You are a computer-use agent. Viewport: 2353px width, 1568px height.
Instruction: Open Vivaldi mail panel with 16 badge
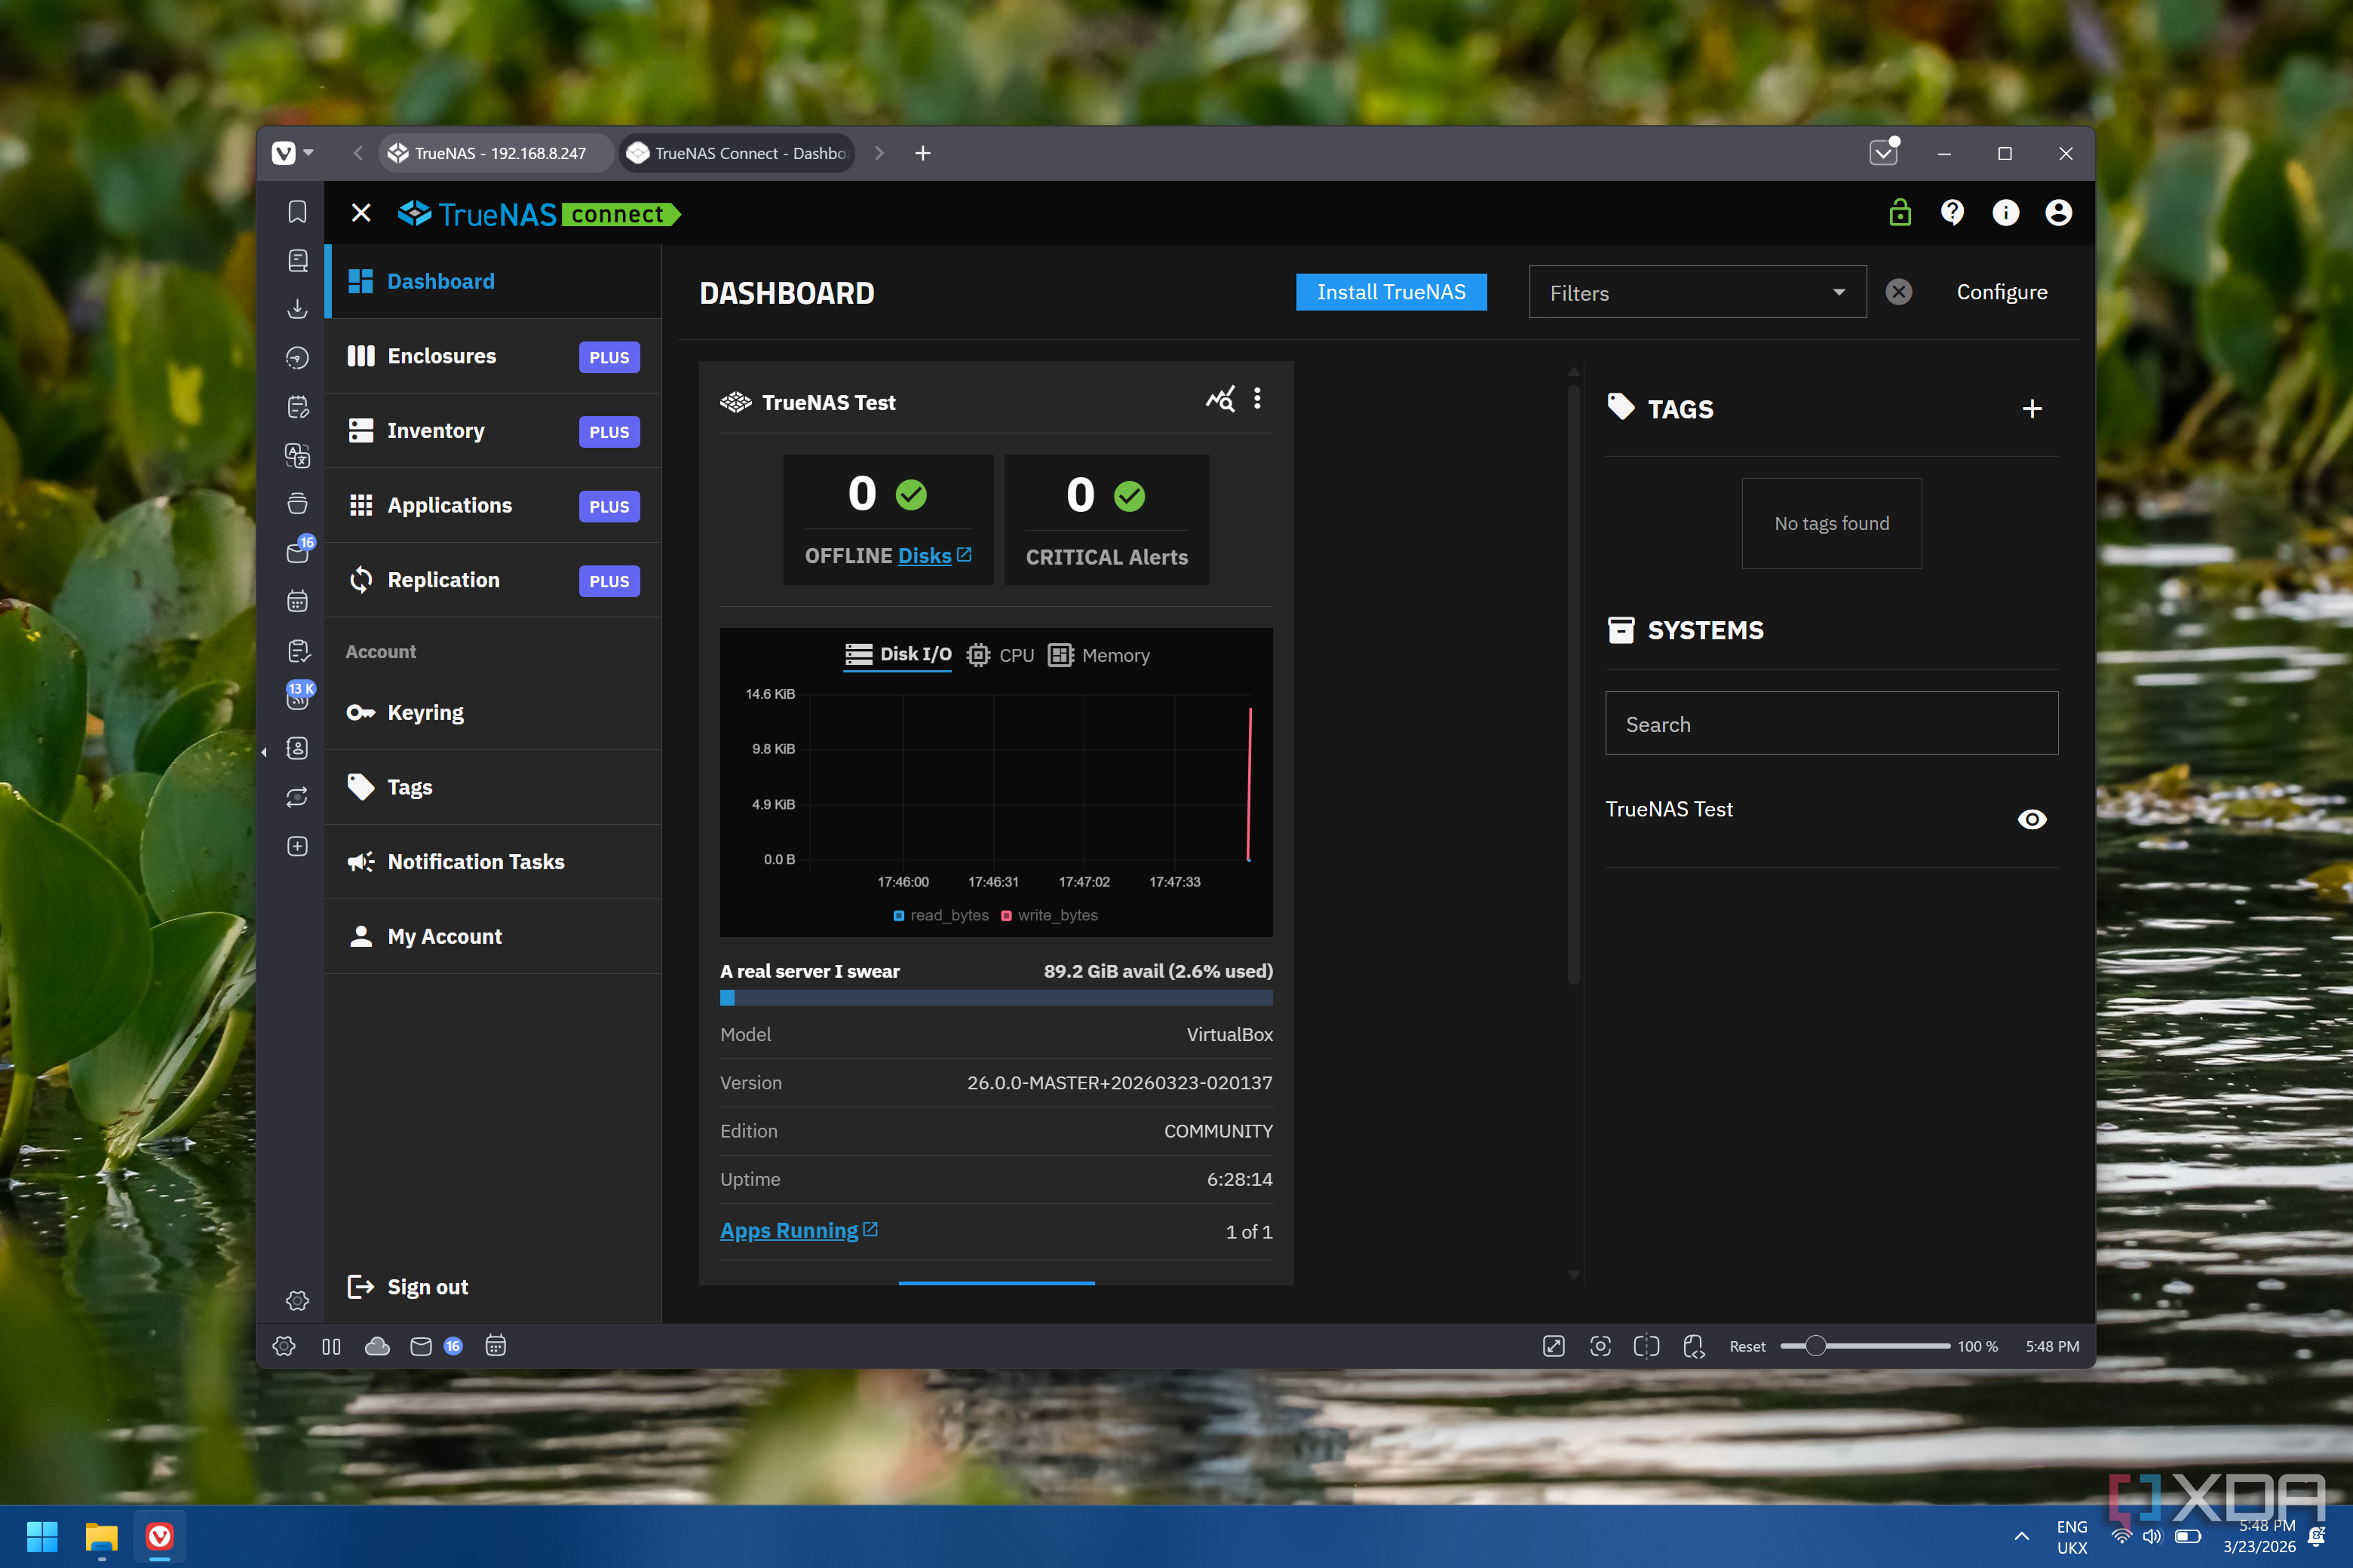coord(299,550)
